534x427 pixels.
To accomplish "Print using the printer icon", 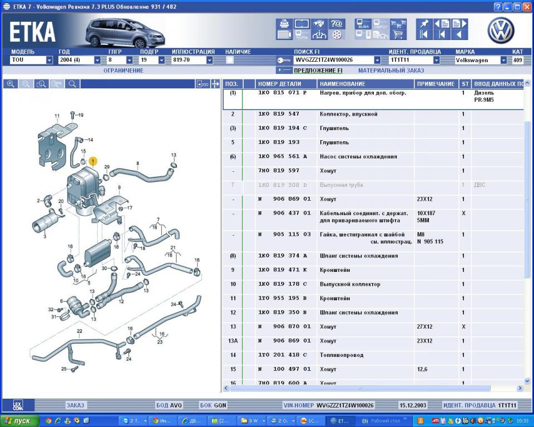I will tap(284, 23).
